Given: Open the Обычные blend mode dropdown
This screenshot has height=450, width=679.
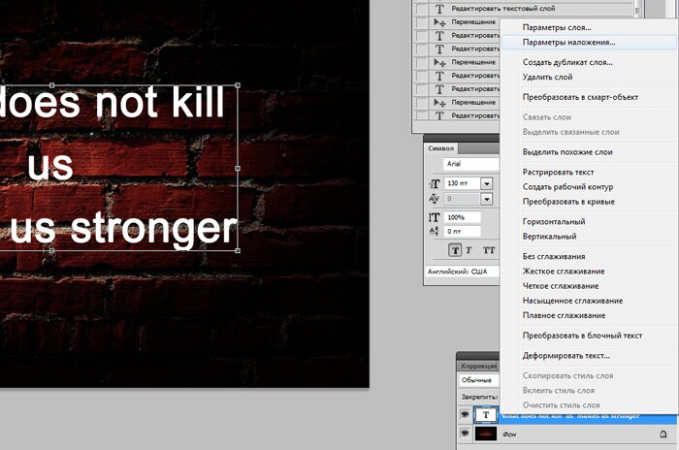Looking at the screenshot, I should click(479, 380).
